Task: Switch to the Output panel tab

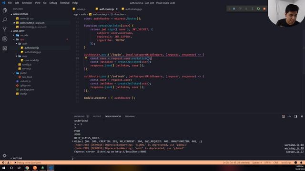Action: 97,116
